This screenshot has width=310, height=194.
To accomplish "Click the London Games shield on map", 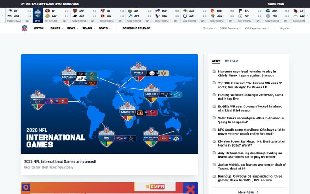I will click(69, 76).
